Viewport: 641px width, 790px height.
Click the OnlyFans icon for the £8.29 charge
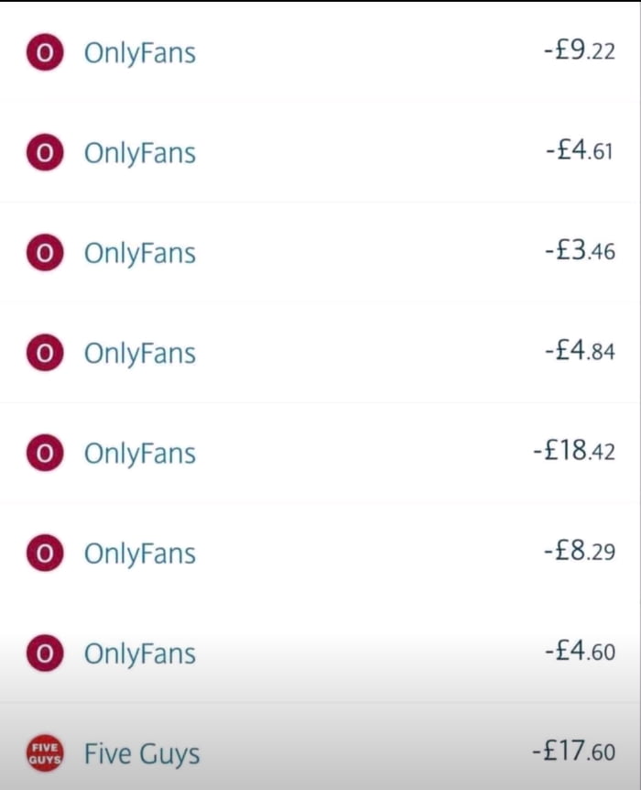[x=44, y=554]
